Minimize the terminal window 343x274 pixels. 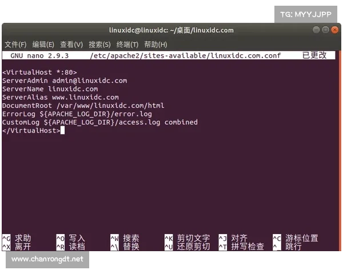click(316, 30)
